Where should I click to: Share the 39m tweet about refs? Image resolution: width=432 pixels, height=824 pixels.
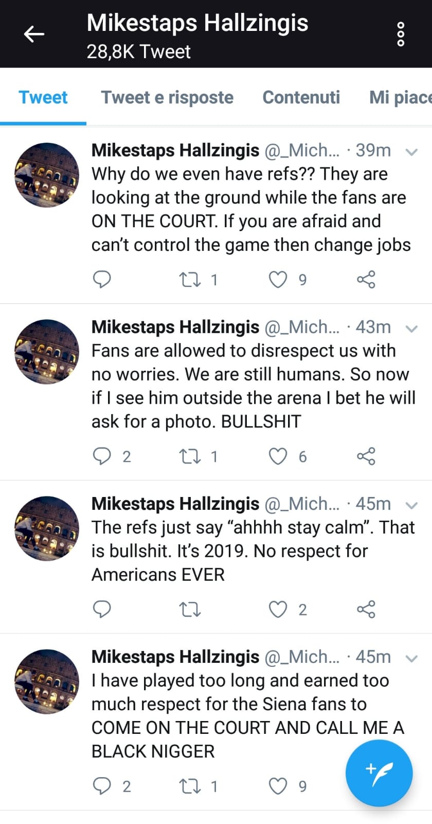[366, 279]
